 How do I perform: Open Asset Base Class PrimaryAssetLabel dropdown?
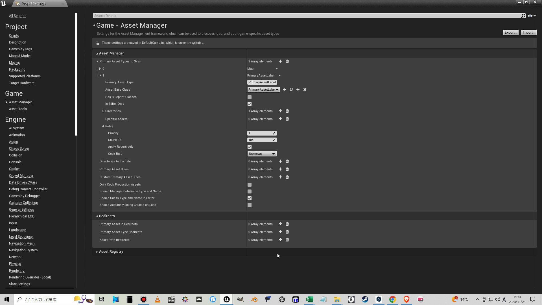263,90
